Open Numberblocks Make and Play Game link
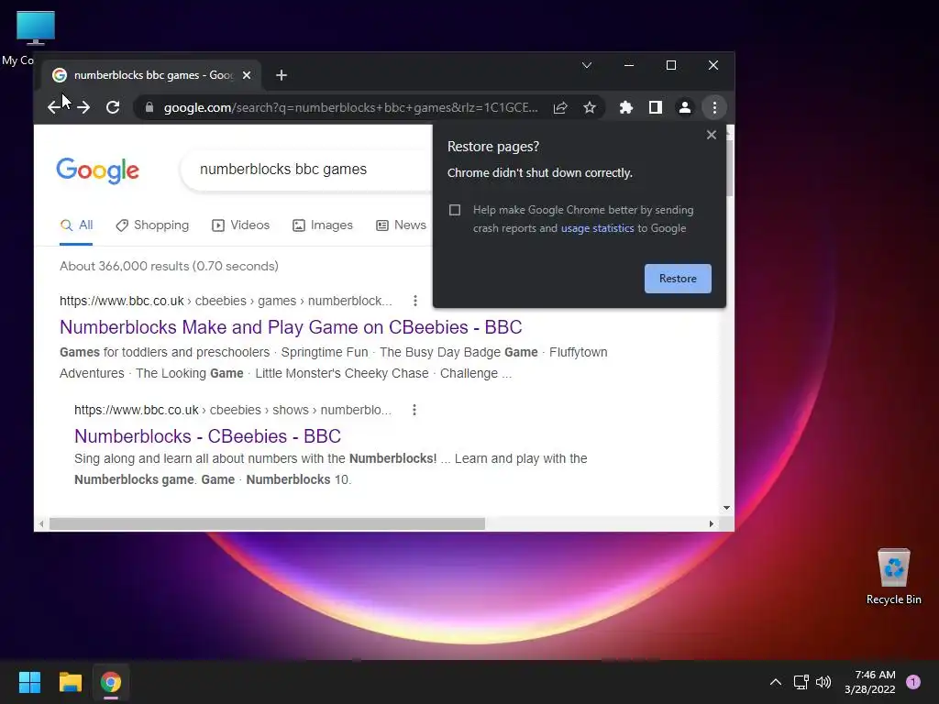The height and width of the screenshot is (704, 939). 291,327
